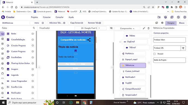Open the Layout palette category icon

point(2,39)
